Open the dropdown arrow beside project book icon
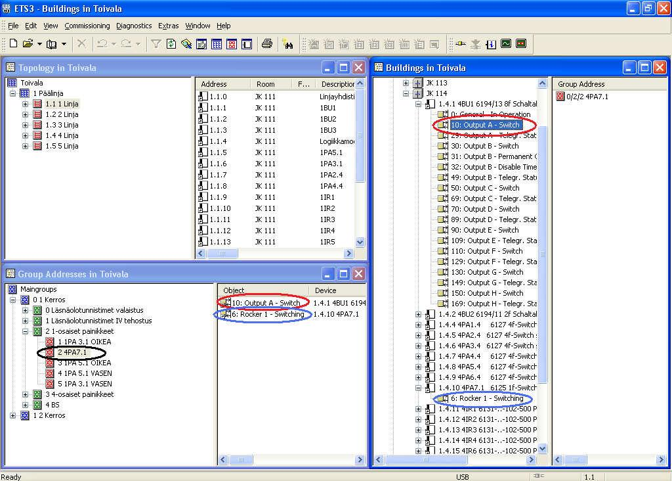672x481 pixels. click(64, 44)
